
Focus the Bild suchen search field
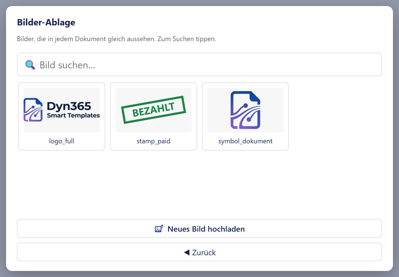click(x=199, y=64)
